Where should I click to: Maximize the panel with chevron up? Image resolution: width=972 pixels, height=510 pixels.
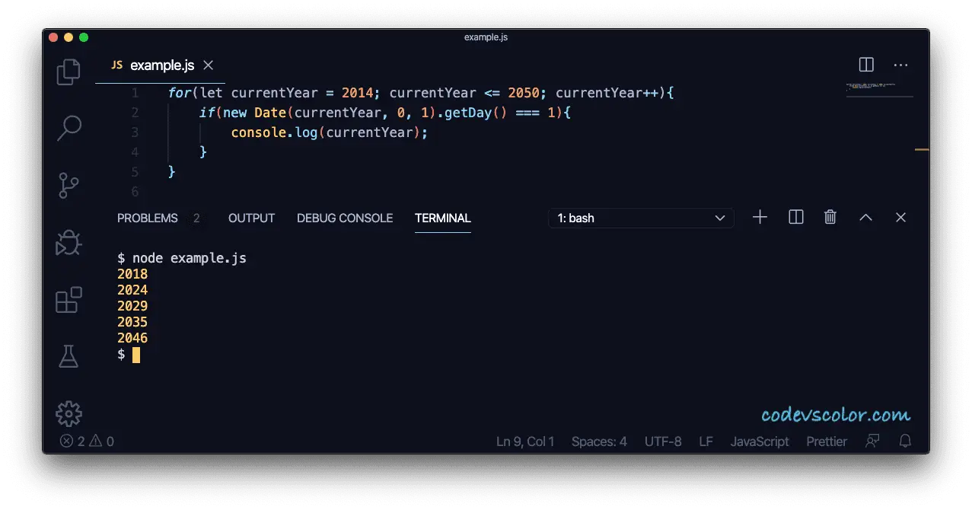pos(865,218)
